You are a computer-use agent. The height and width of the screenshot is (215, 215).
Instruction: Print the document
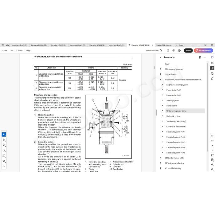pyautogui.click(x=179, y=50)
